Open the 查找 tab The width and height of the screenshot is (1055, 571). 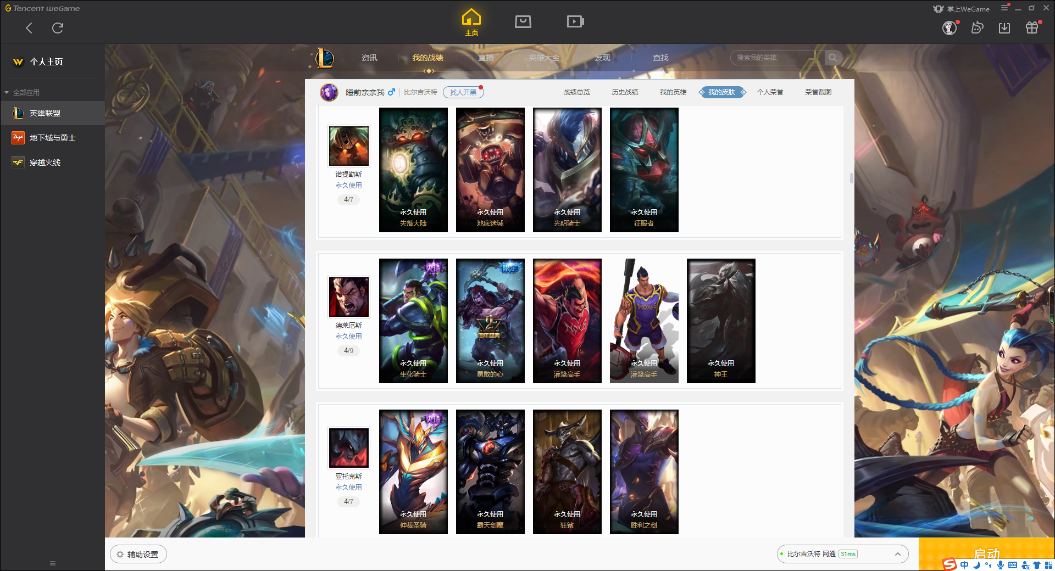coord(660,58)
